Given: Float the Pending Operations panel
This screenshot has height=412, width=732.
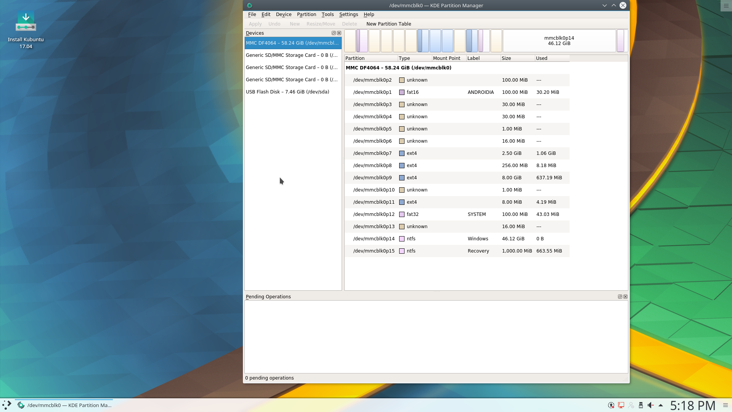Looking at the screenshot, I should tap(620, 297).
